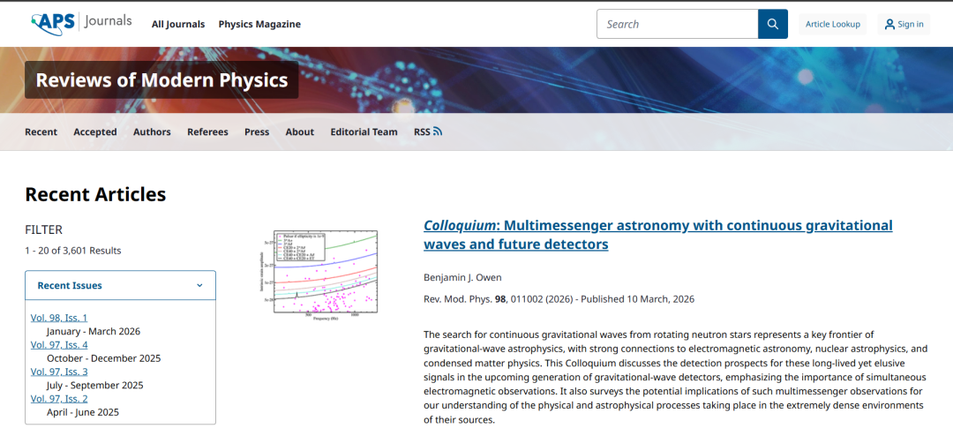Viewport: 953px width, 436px height.
Task: Go to Physics Magazine
Action: pyautogui.click(x=259, y=24)
